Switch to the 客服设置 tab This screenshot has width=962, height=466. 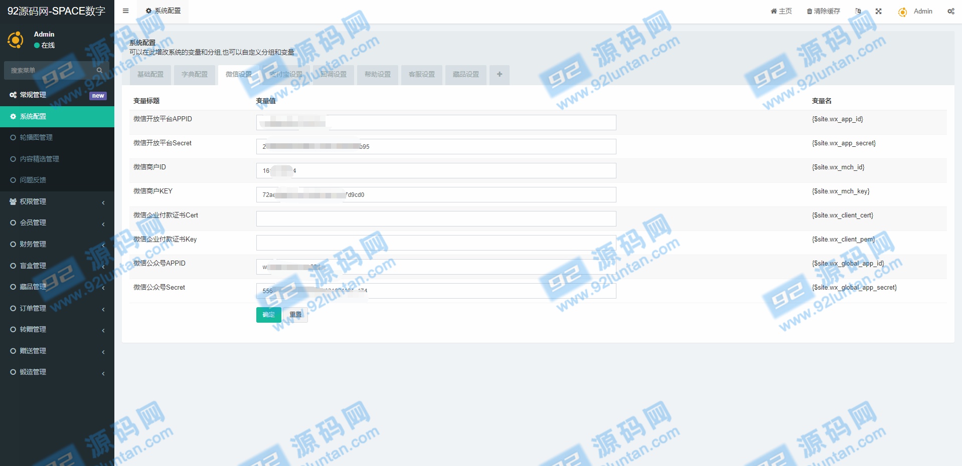422,74
